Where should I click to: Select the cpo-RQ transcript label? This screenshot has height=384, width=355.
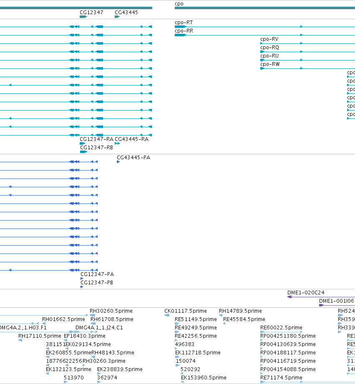point(269,48)
